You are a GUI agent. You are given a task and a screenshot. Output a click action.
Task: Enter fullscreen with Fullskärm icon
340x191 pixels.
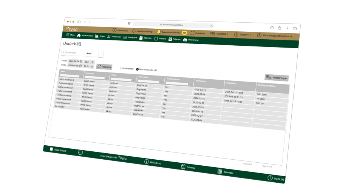(x=192, y=33)
